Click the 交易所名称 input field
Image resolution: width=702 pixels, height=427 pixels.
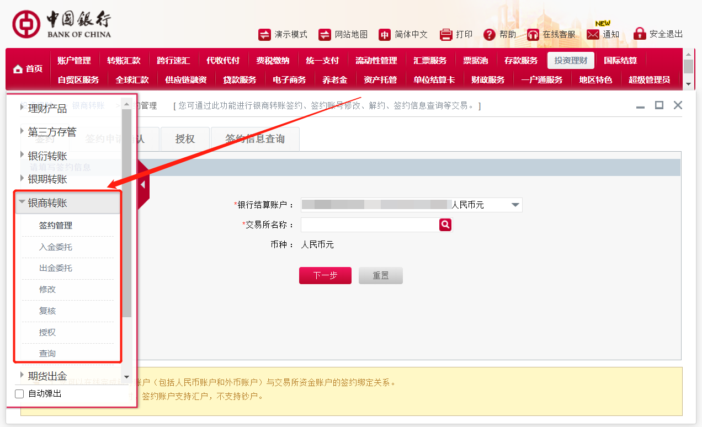[369, 225]
